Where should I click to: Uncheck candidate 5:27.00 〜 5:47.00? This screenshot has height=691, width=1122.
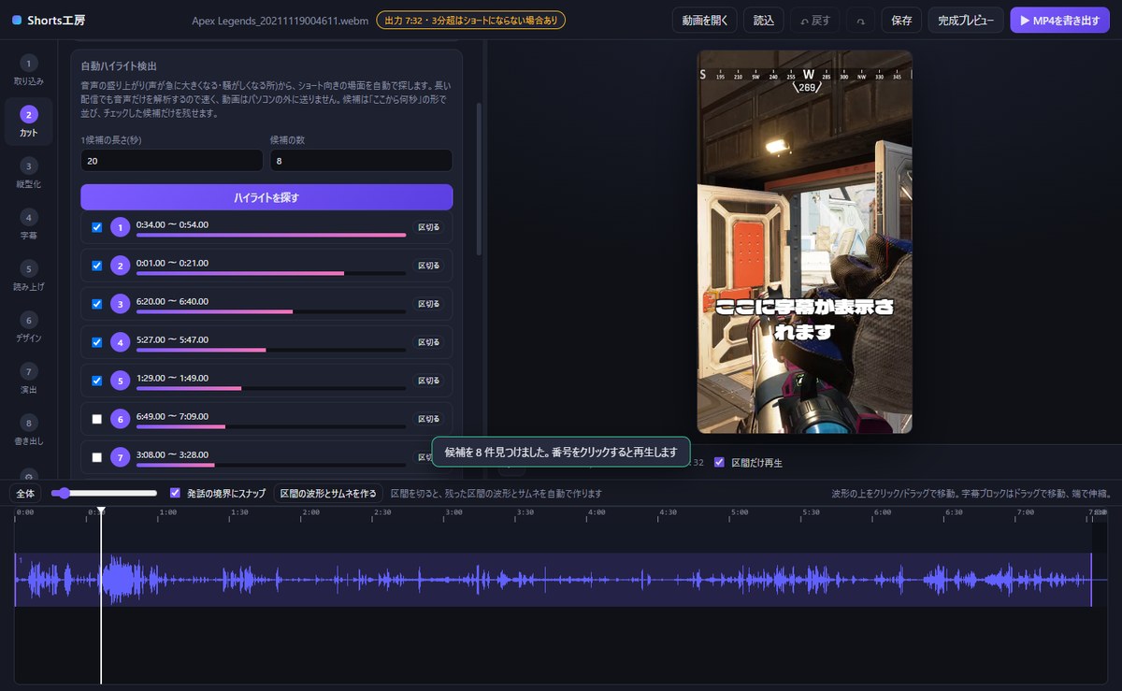(x=97, y=342)
